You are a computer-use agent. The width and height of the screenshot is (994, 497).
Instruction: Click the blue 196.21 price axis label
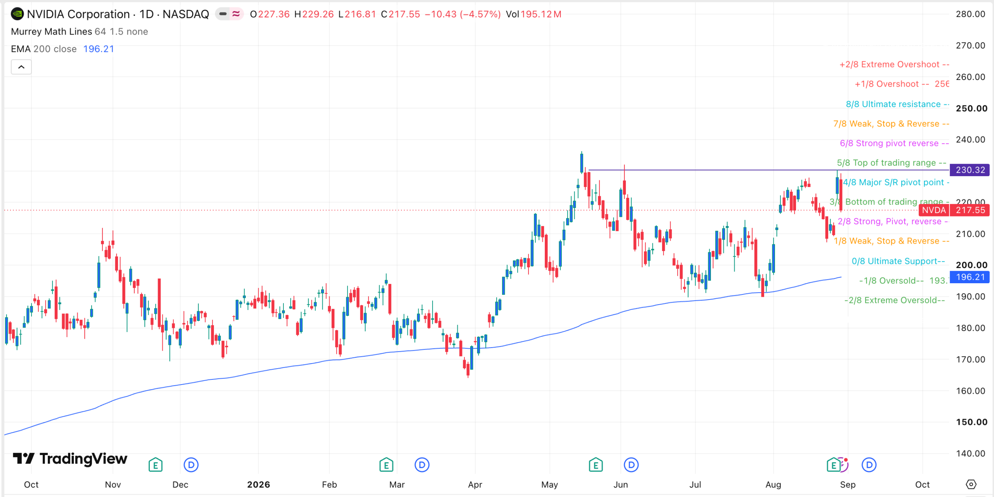(x=970, y=277)
